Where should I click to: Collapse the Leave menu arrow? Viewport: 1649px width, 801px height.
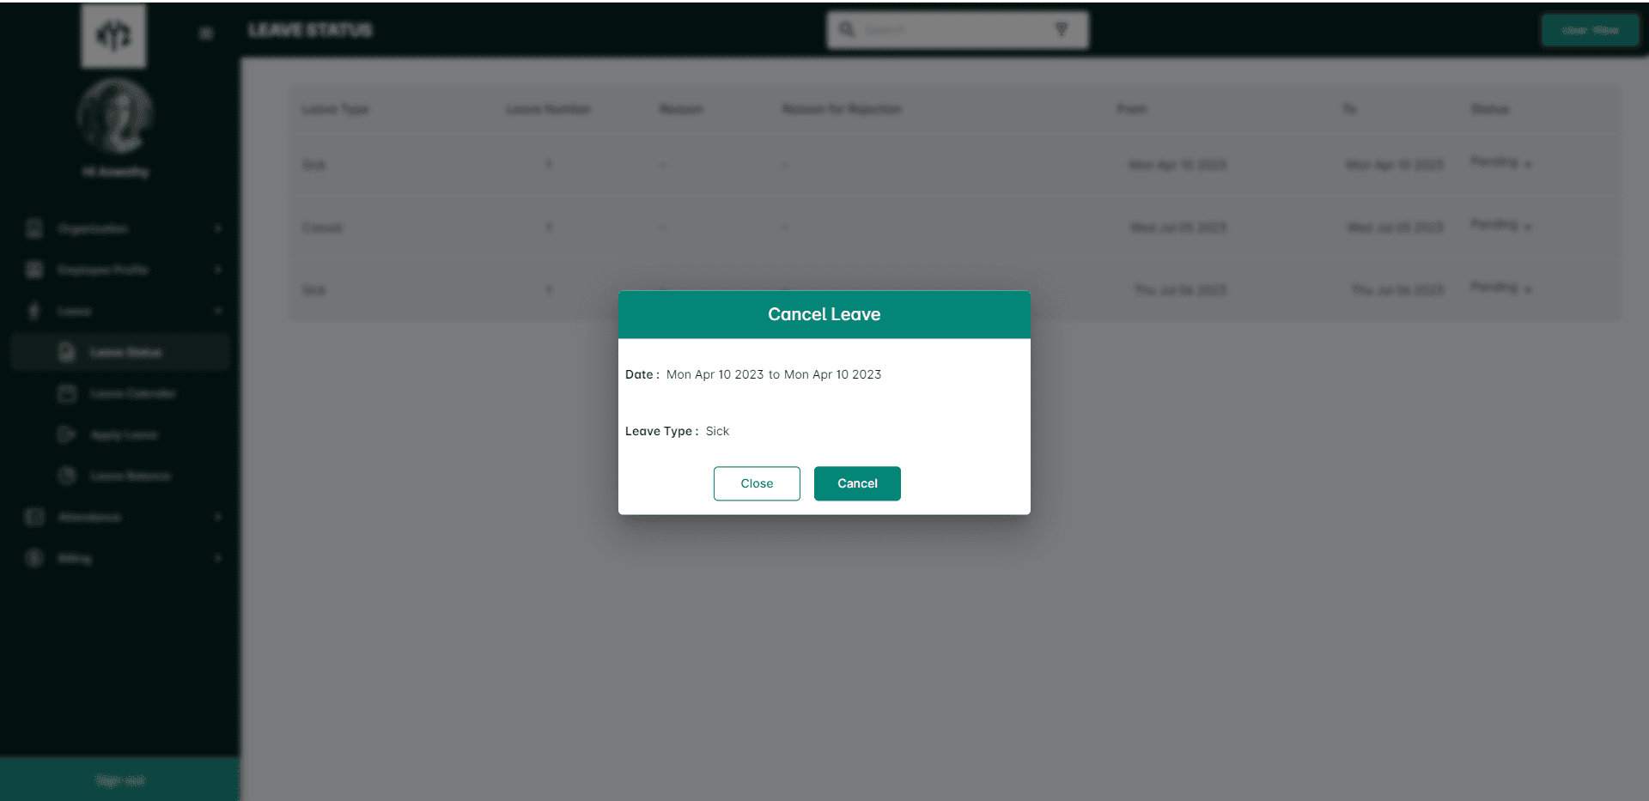[x=217, y=311]
